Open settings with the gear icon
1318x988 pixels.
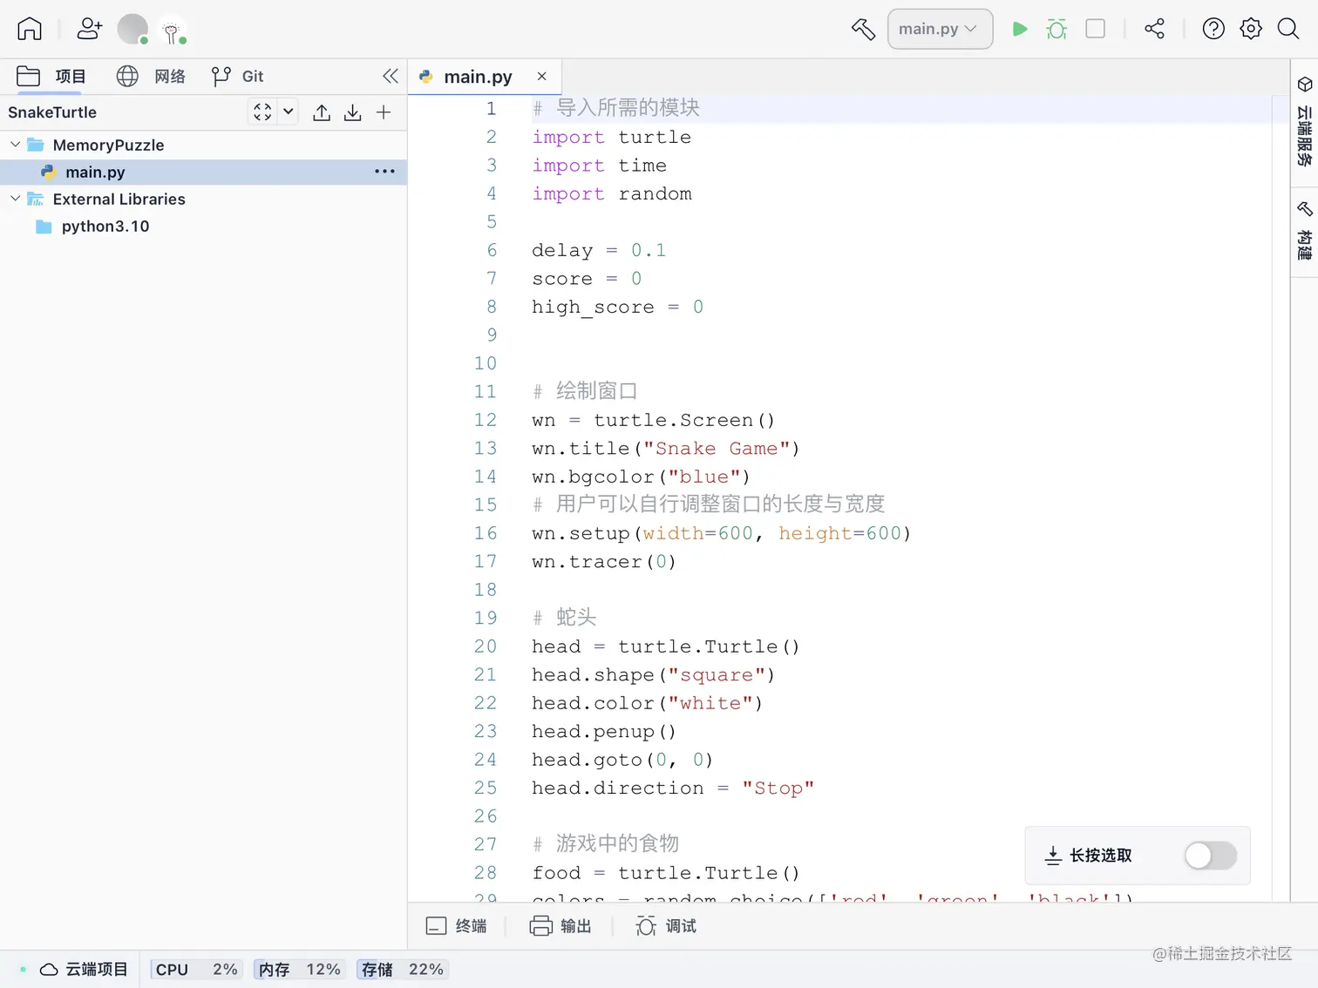[1251, 29]
